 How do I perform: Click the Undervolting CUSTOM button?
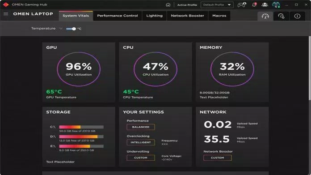141,158
